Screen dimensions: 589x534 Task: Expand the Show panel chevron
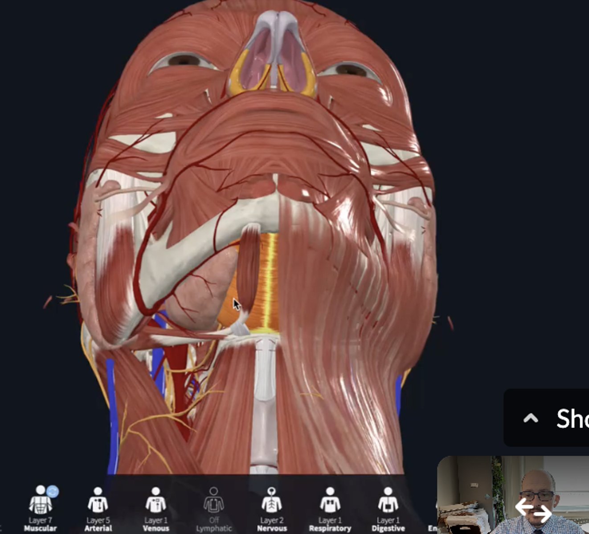point(531,418)
